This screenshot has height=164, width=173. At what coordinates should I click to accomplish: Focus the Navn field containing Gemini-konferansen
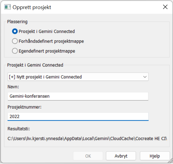[78, 96]
